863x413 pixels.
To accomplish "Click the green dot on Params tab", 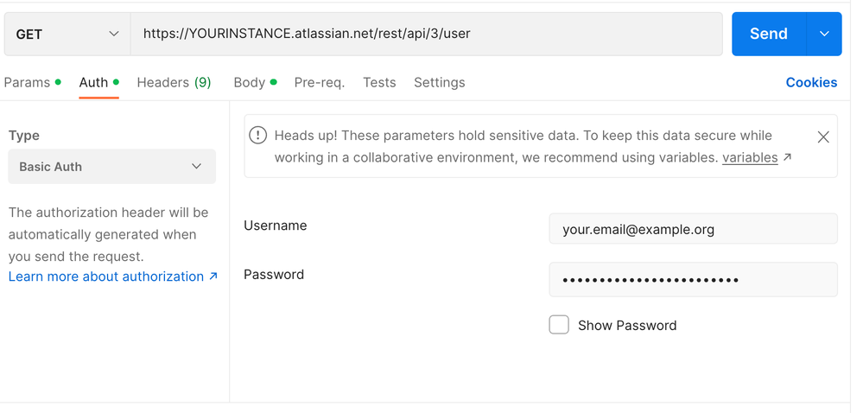I will pyautogui.click(x=58, y=82).
